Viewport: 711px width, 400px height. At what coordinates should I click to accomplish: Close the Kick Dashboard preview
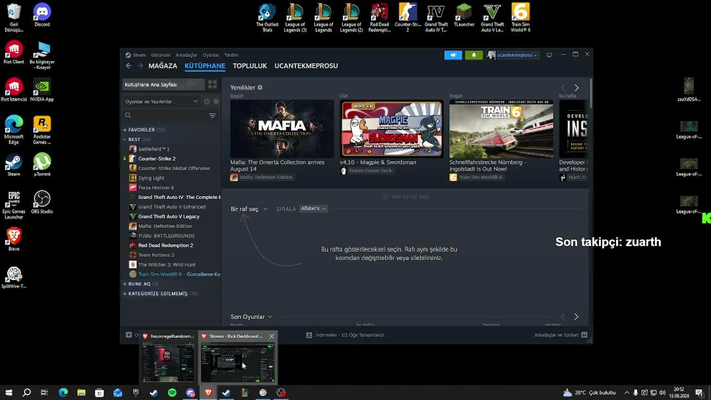click(272, 336)
